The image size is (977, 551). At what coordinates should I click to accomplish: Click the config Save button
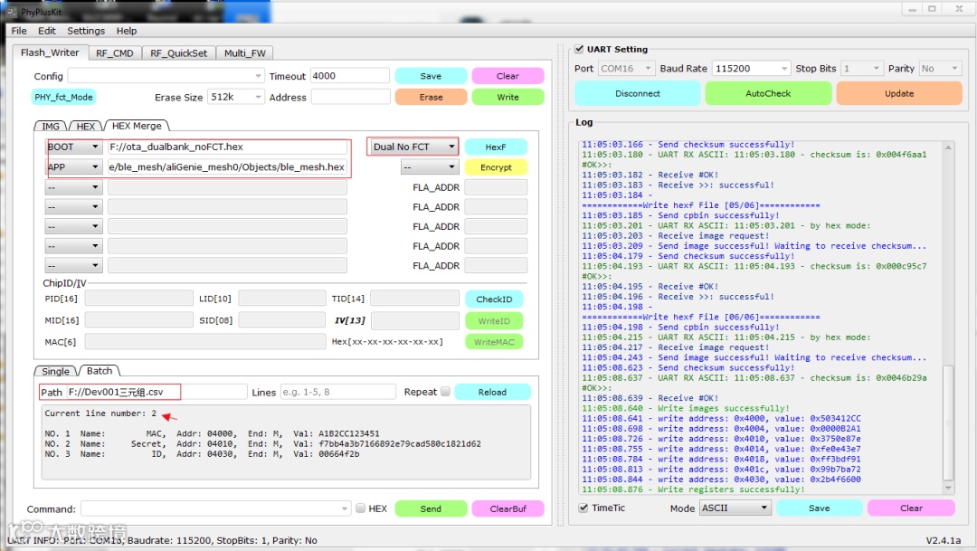[431, 76]
